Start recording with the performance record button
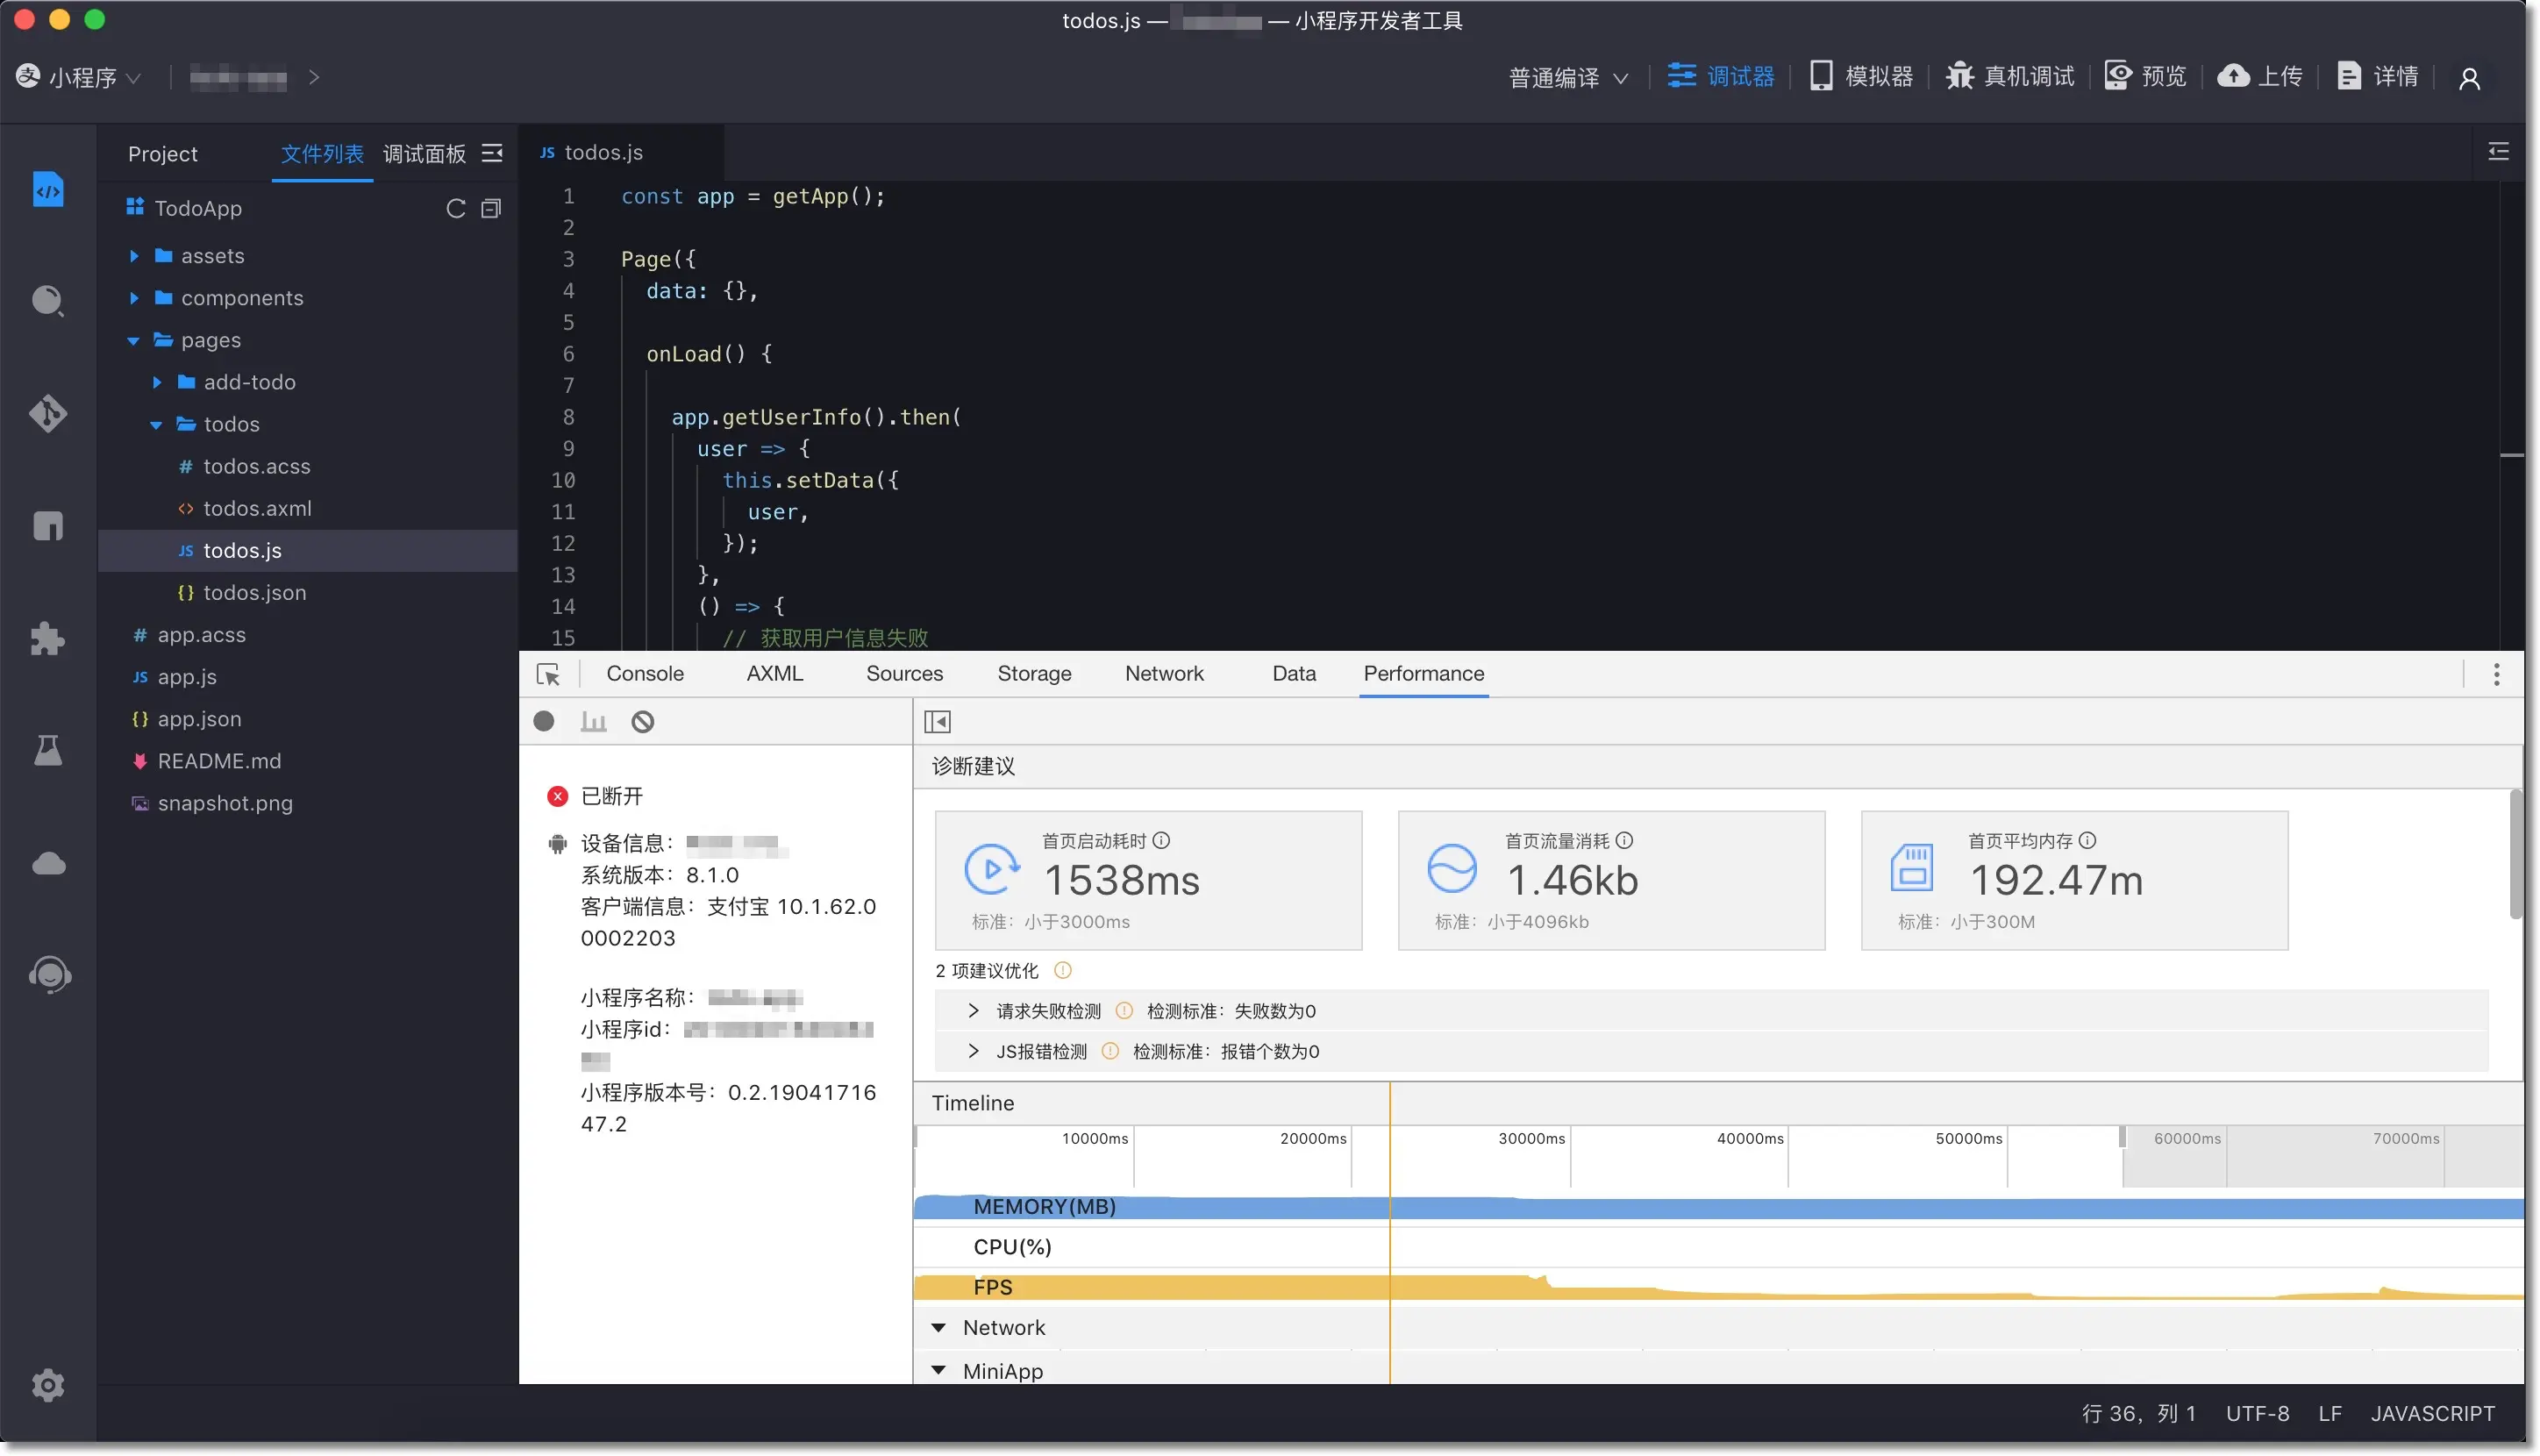This screenshot has width=2540, height=1456. [543, 721]
